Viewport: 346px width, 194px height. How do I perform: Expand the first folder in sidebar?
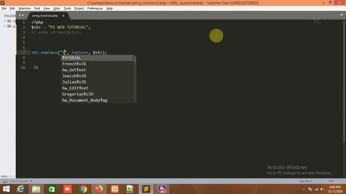click(5, 21)
